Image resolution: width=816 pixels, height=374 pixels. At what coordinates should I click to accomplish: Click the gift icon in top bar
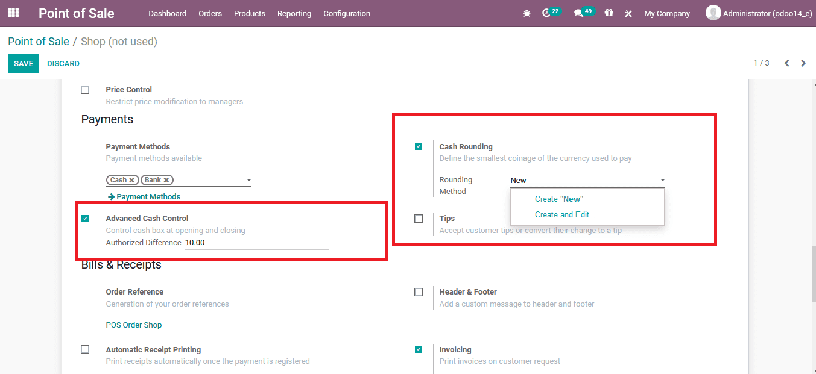[609, 13]
